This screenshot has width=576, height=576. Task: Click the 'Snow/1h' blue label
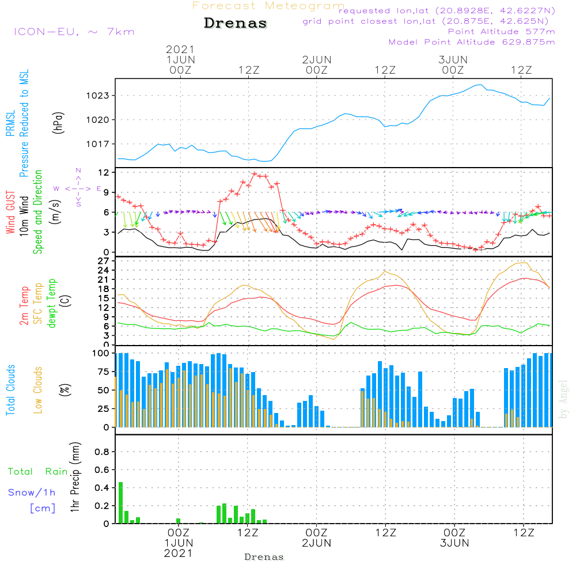pos(32,492)
